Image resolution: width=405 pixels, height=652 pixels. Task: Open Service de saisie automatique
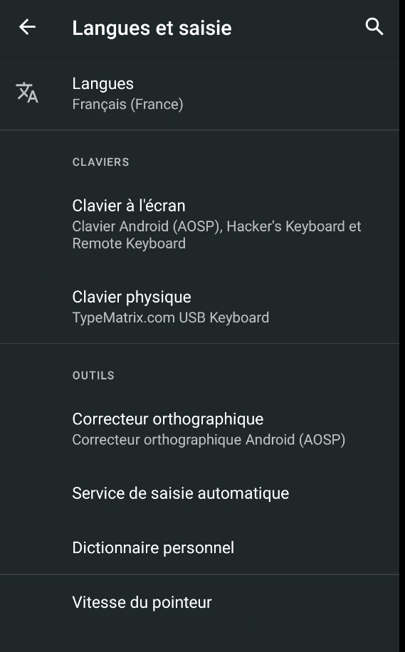pos(199,493)
